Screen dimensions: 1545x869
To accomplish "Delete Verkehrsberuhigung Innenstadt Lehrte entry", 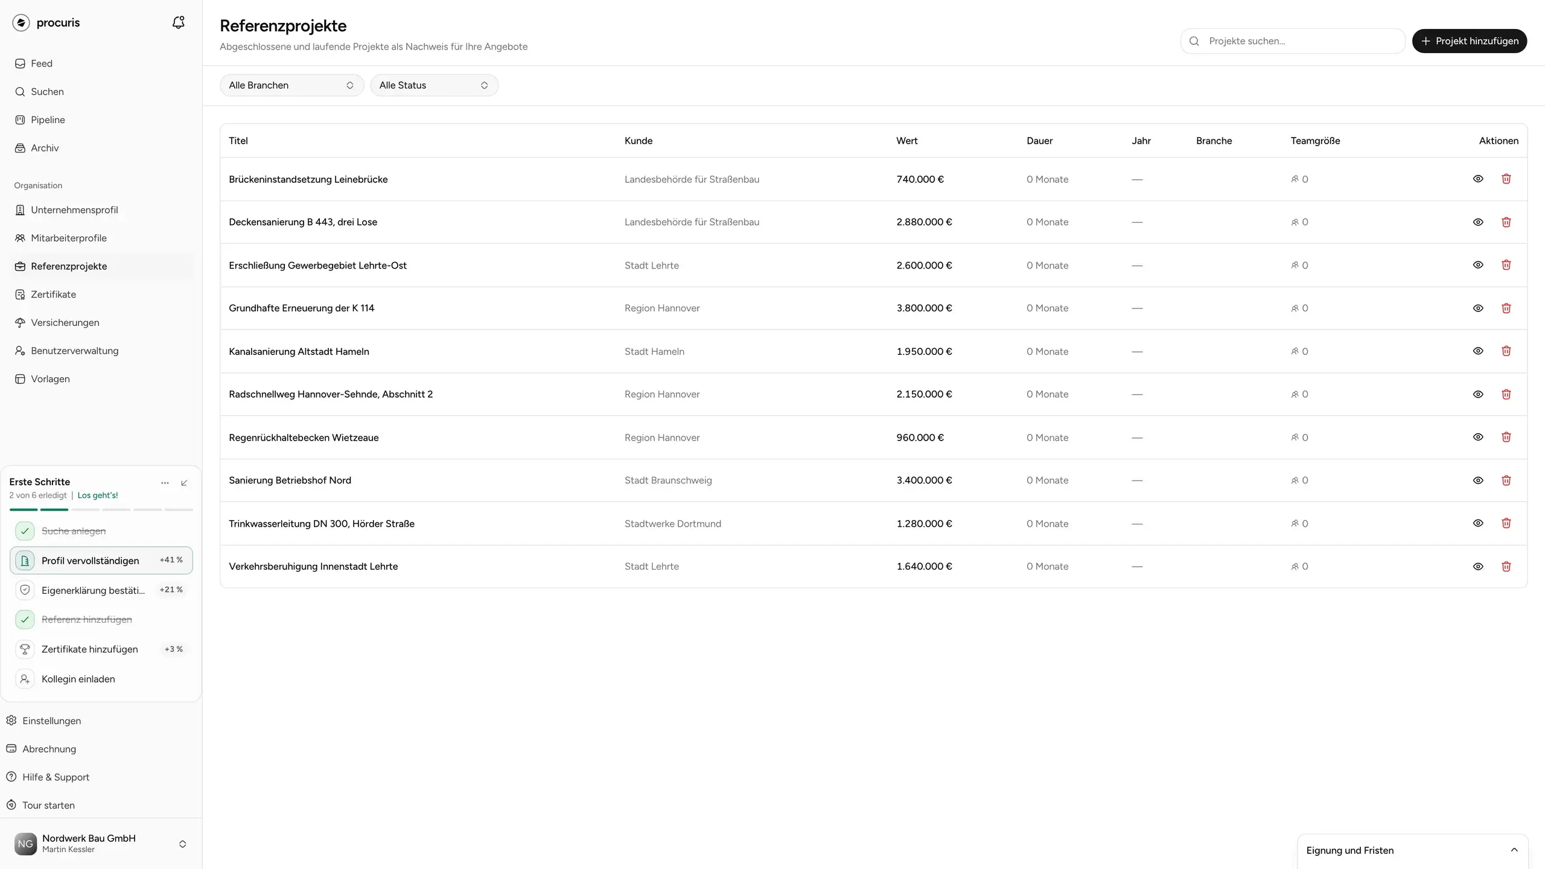I will click(1506, 566).
